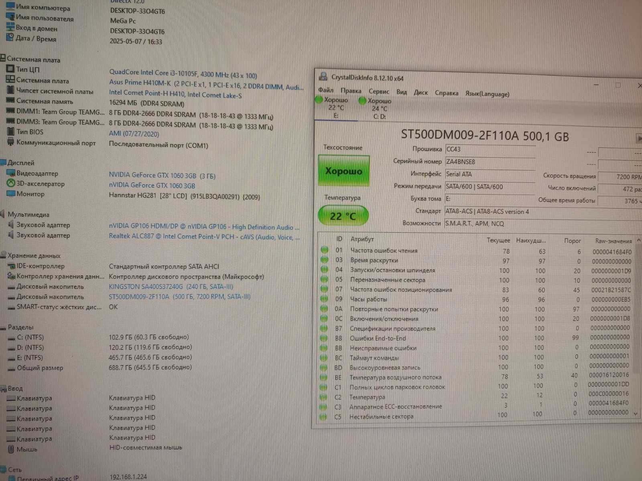This screenshot has width=642, height=481.
Task: Select the Общий размер 688.7 ГБ row
Action: [100, 368]
